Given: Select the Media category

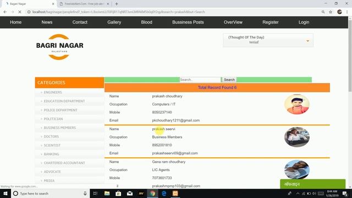Looking at the screenshot, I should [x=49, y=180].
